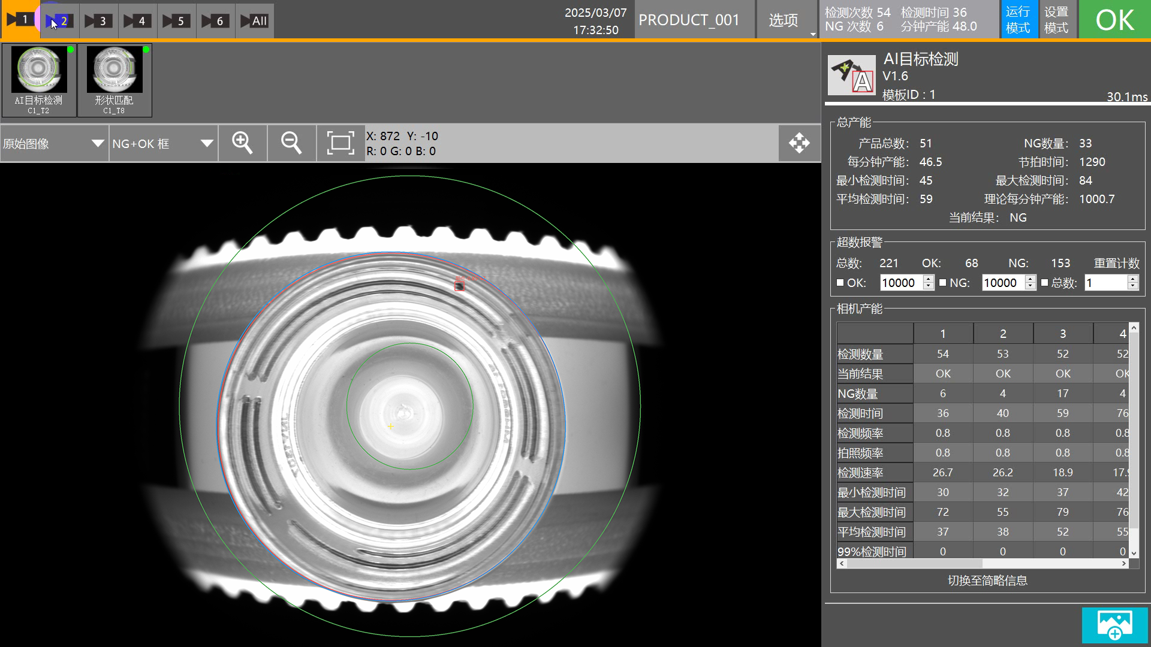Click the fit-to-window frame icon
The height and width of the screenshot is (647, 1151).
pyautogui.click(x=340, y=143)
